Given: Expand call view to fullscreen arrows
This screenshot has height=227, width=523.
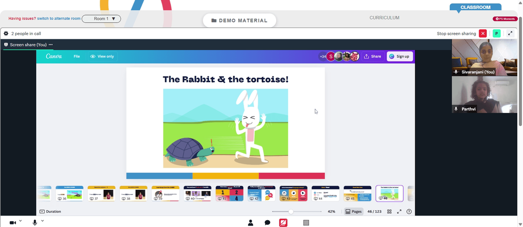Looking at the screenshot, I should pyautogui.click(x=510, y=33).
